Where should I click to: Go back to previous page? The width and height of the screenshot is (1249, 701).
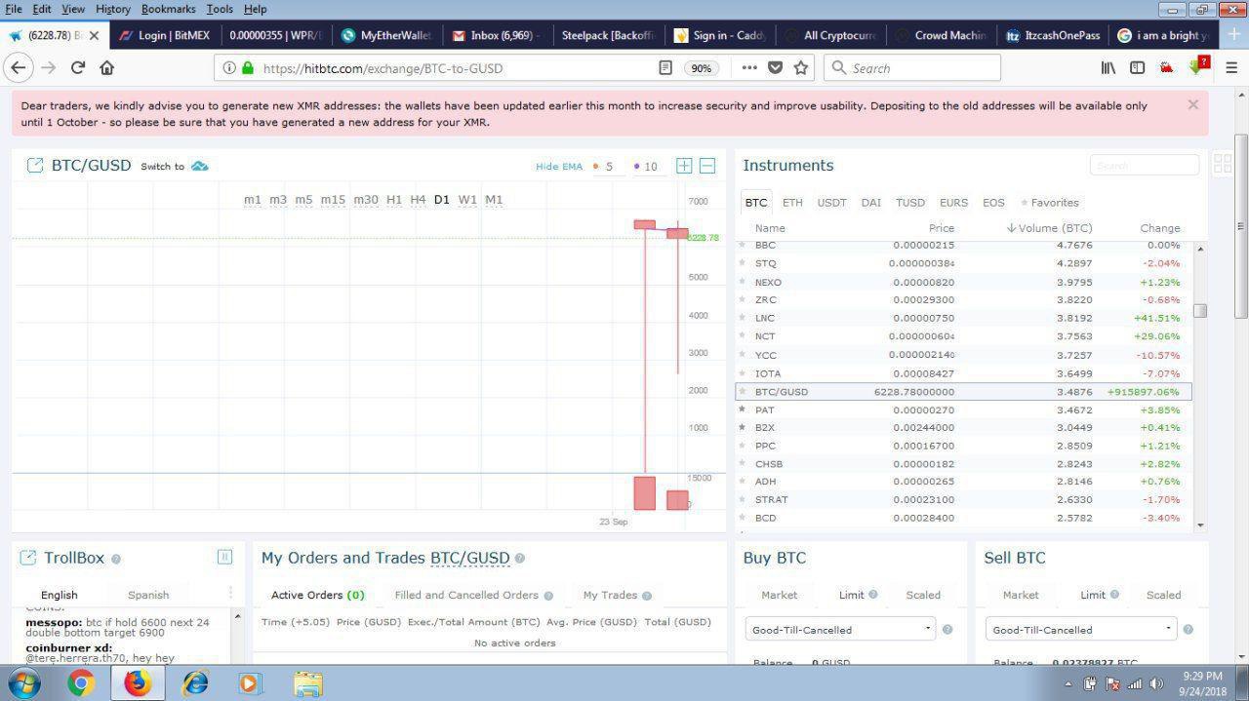click(18, 67)
